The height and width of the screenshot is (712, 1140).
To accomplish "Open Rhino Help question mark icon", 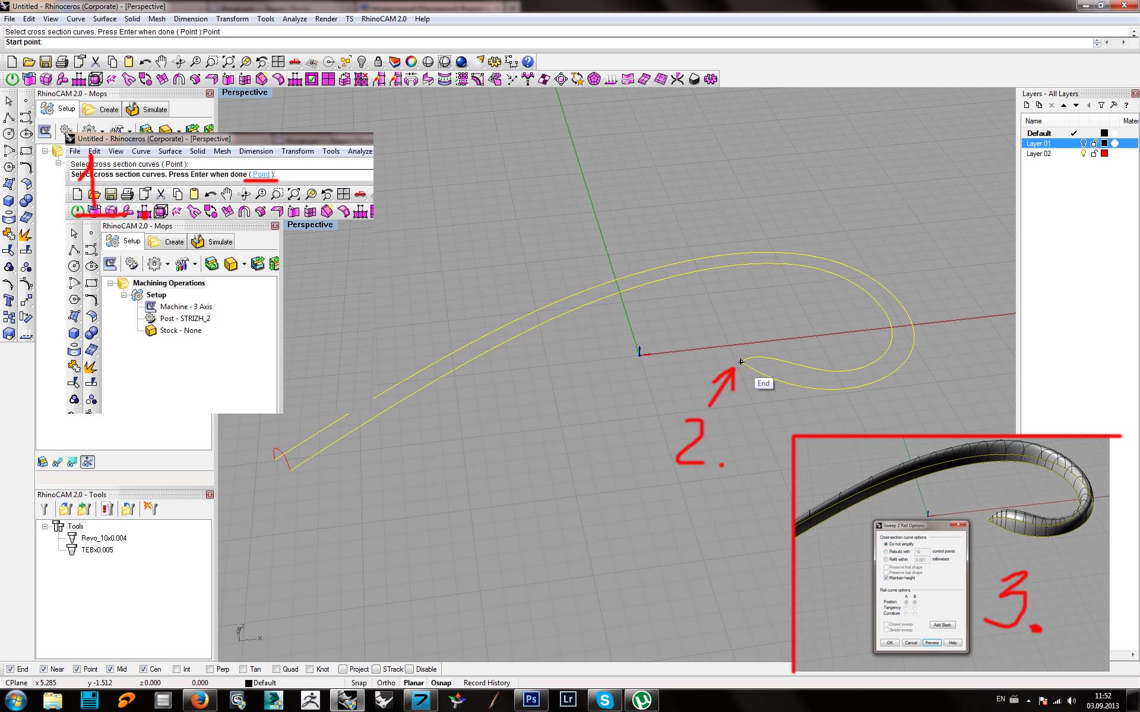I will 528,62.
